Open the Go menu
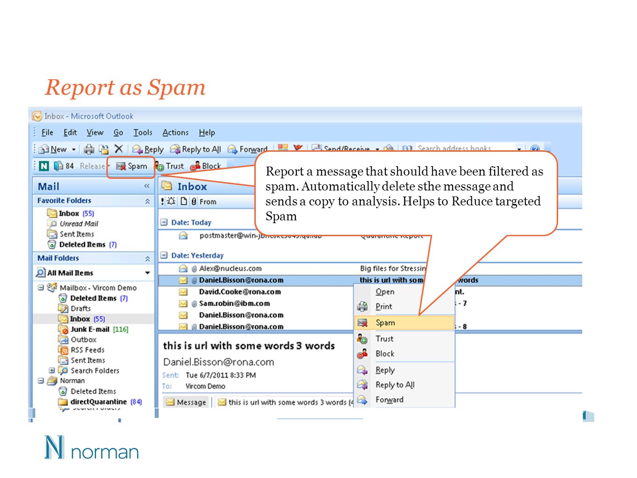Image resolution: width=637 pixels, height=478 pixels. pos(118,133)
